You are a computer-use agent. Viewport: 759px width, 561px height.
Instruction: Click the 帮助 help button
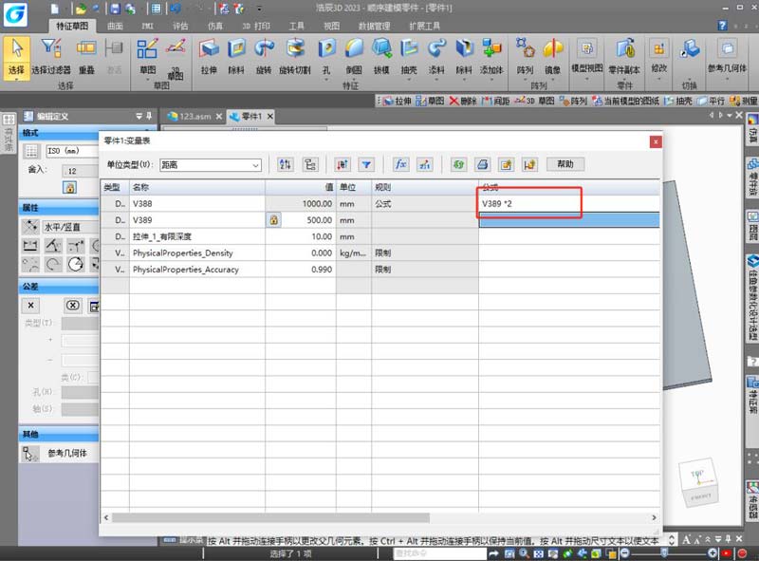(x=565, y=164)
